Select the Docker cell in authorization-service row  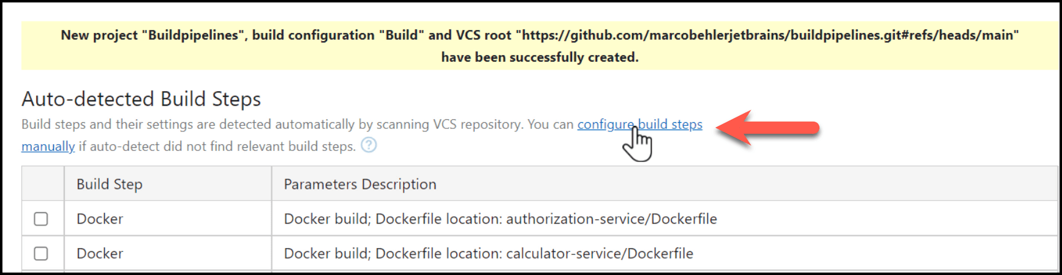(100, 219)
